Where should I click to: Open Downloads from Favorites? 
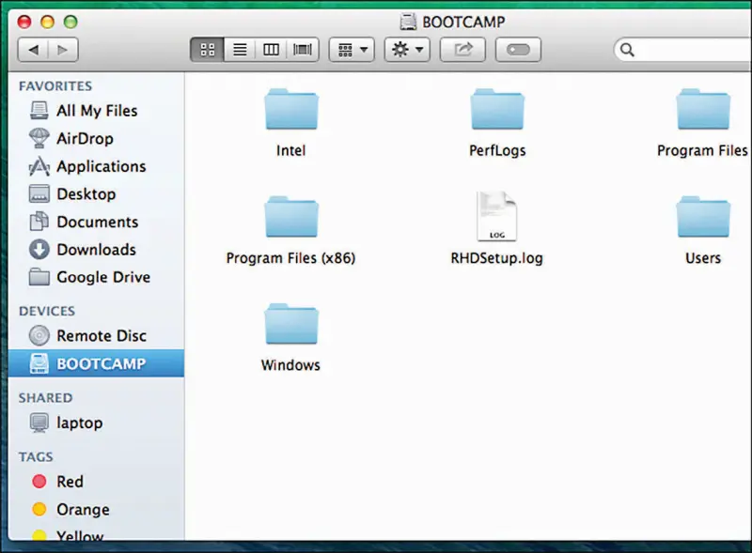click(x=96, y=250)
